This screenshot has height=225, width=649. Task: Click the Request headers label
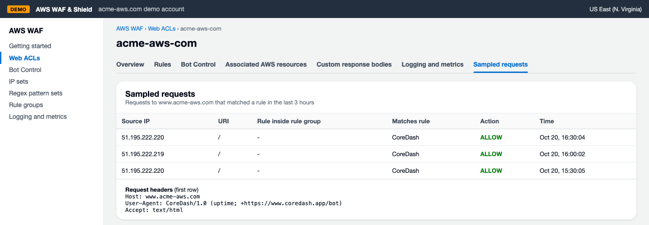149,189
